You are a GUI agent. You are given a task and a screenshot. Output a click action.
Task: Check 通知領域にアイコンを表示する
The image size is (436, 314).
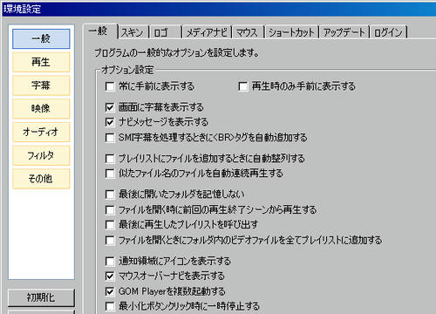[110, 262]
